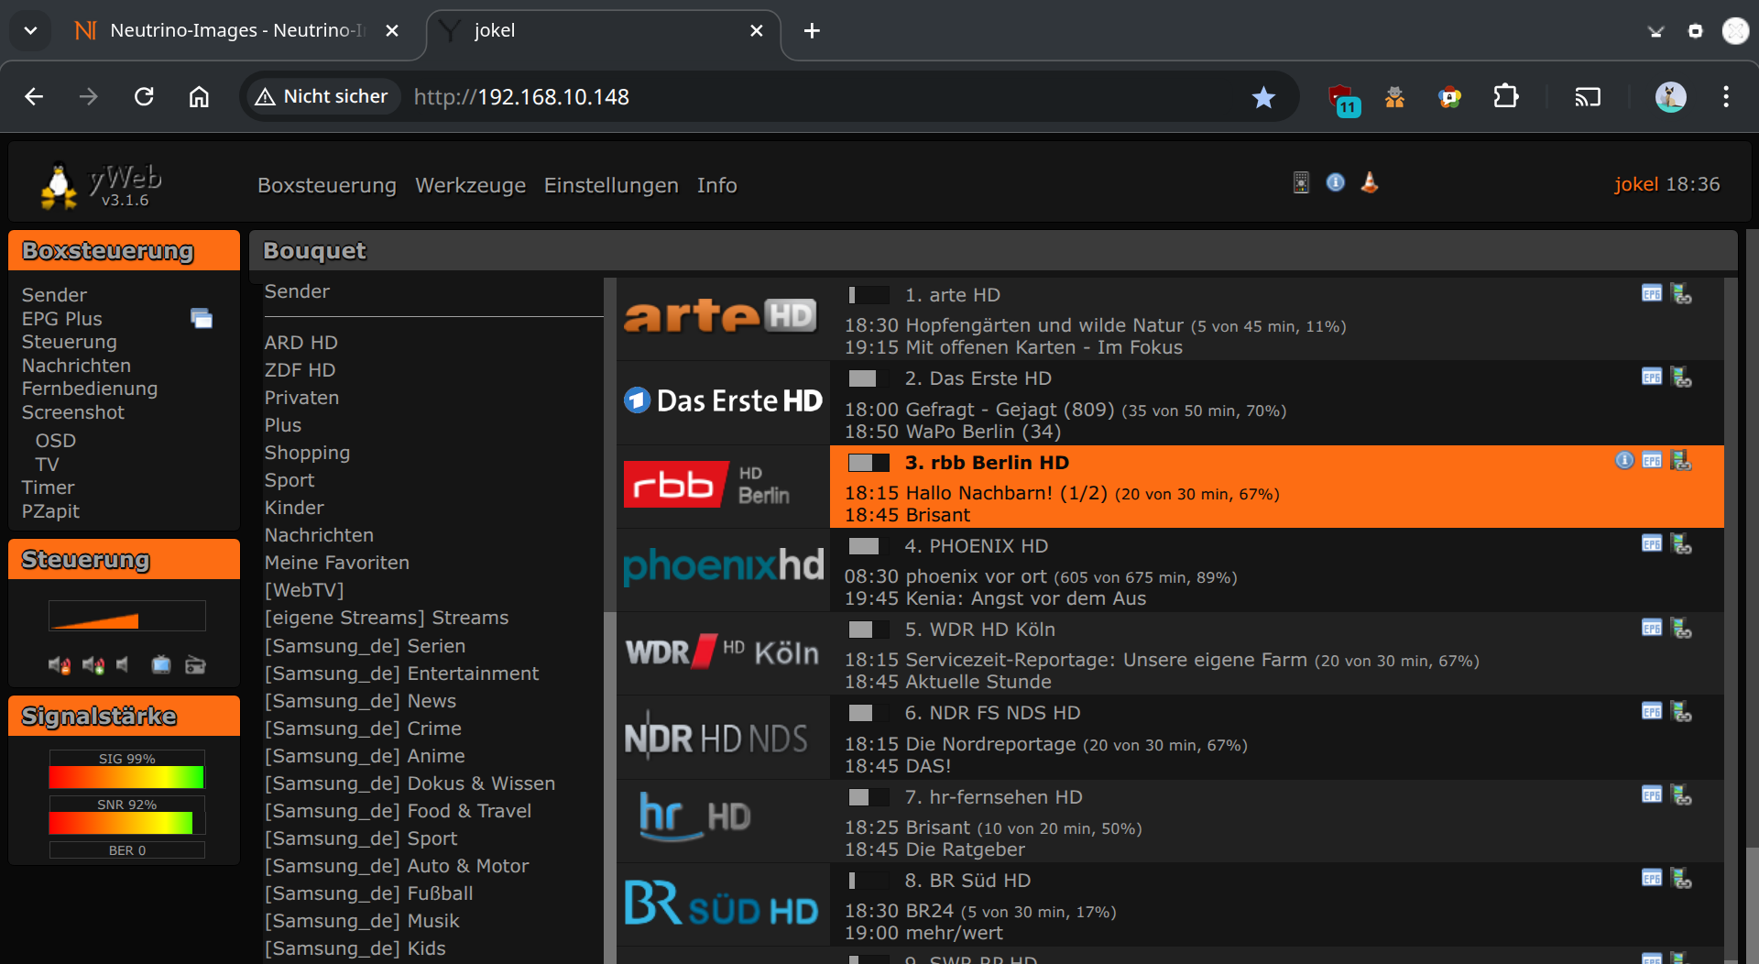Switch to radio mode icon
Viewport: 1759px width, 964px height.
[195, 665]
